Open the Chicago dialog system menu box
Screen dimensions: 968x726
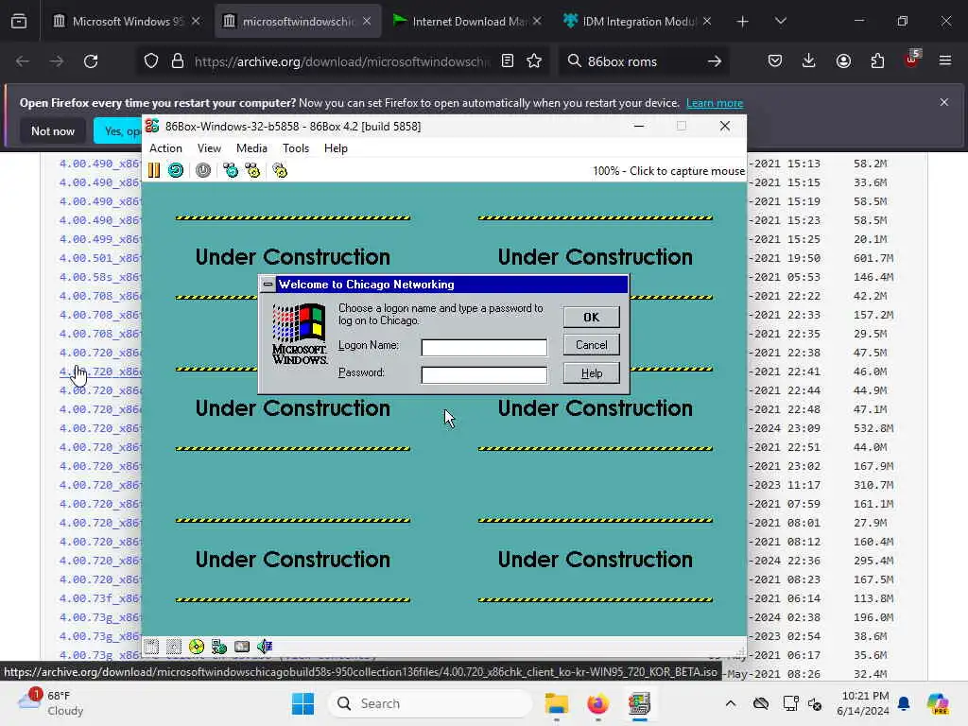pyautogui.click(x=268, y=285)
